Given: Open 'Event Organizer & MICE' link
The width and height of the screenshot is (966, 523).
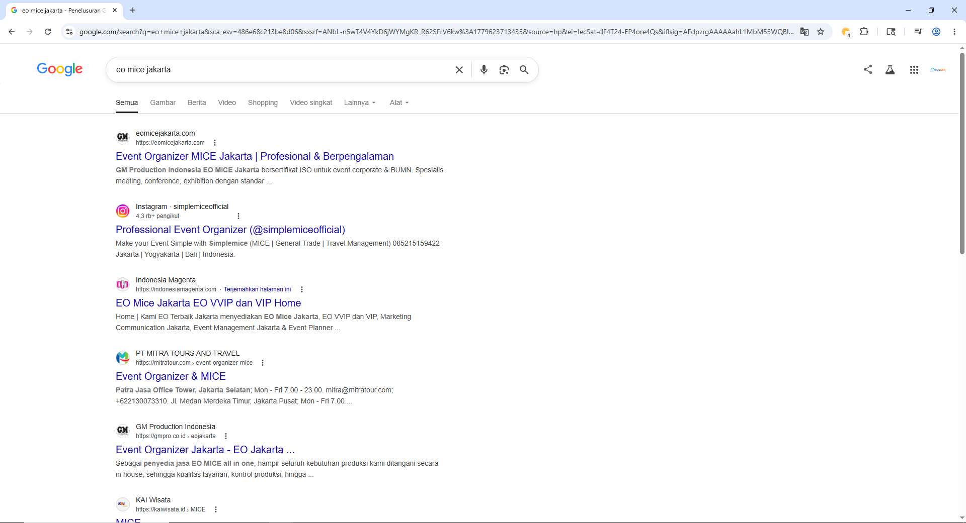Looking at the screenshot, I should (171, 376).
